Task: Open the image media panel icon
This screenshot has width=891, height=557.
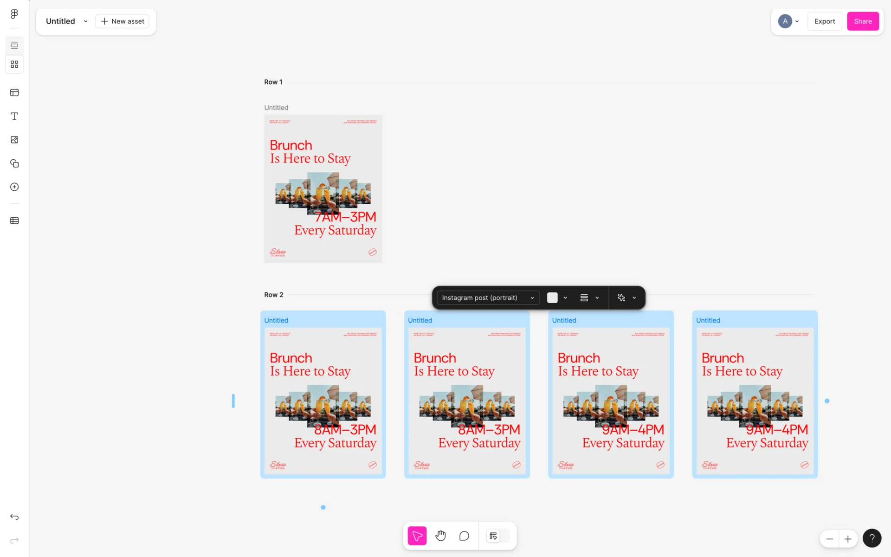Action: point(14,140)
